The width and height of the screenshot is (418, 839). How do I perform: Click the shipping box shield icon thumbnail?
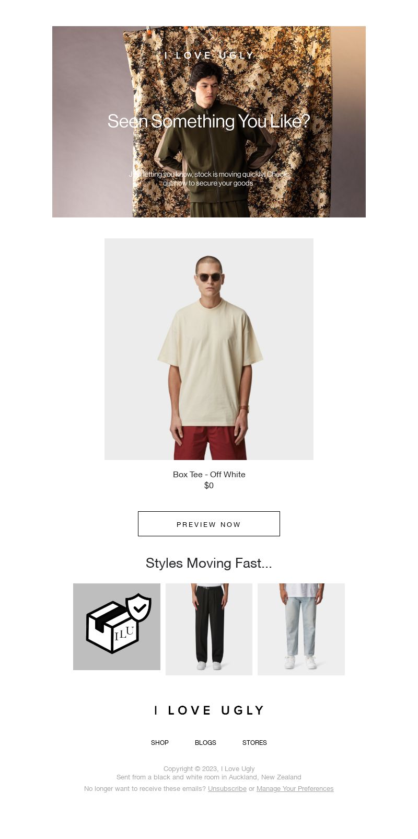coord(117,627)
